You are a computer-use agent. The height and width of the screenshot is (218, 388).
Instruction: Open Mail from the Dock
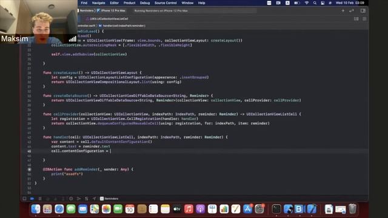point(82,209)
